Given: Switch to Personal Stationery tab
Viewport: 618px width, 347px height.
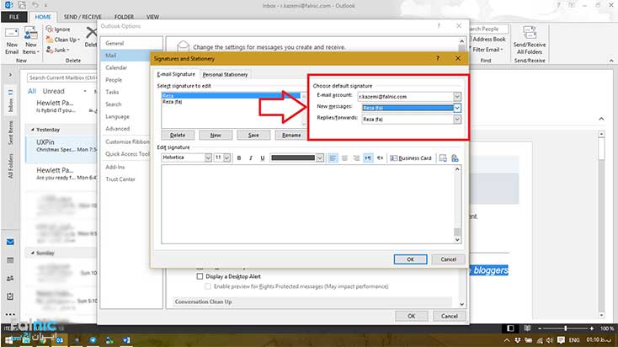Looking at the screenshot, I should [x=224, y=74].
